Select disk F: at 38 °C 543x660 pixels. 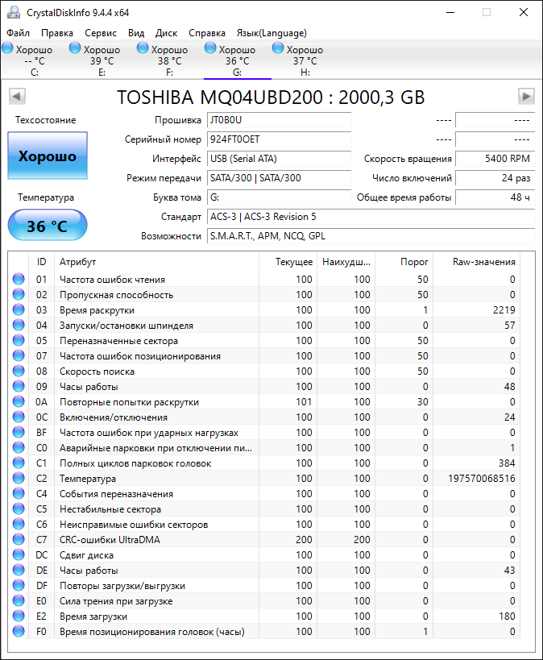[x=170, y=60]
